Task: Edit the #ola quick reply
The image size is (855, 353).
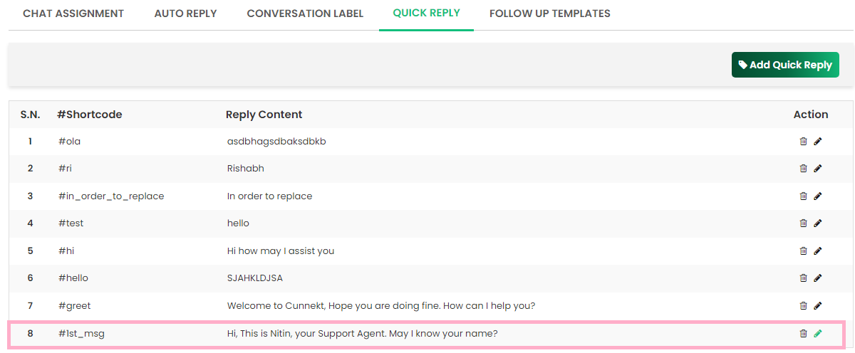Action: point(818,142)
